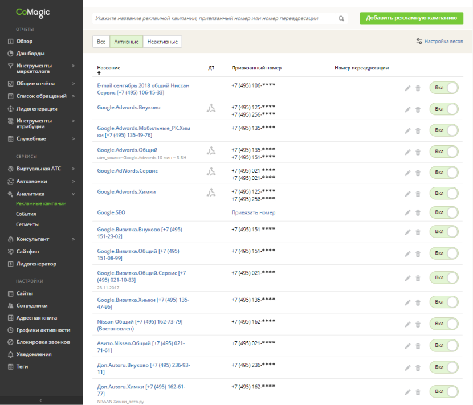Edit the Google.Adwords.Химки campaign
The height and width of the screenshot is (405, 473).
[407, 194]
